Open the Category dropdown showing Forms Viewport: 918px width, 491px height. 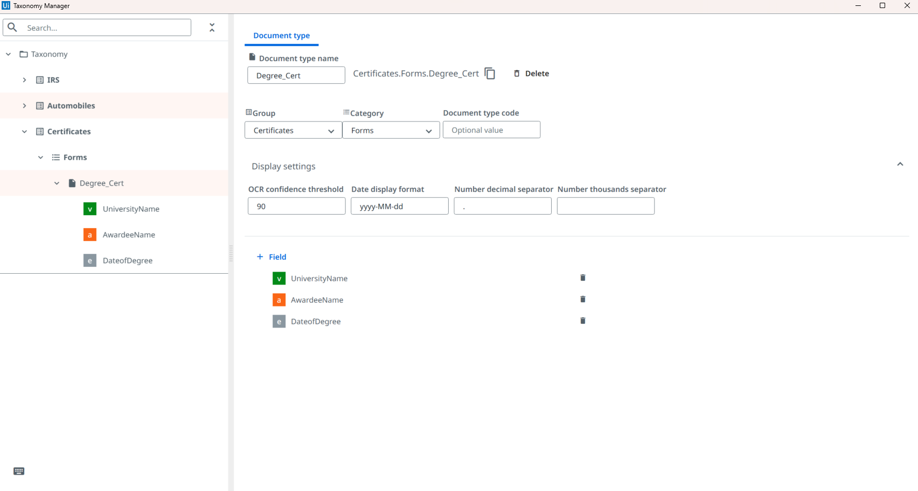click(x=391, y=130)
